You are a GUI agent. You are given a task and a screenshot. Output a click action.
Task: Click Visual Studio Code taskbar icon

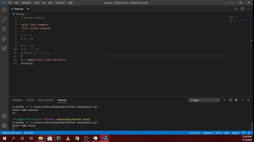point(104,138)
